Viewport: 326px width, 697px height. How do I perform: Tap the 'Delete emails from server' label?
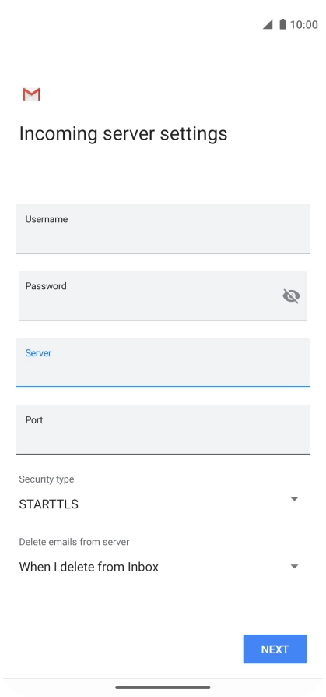tap(74, 542)
